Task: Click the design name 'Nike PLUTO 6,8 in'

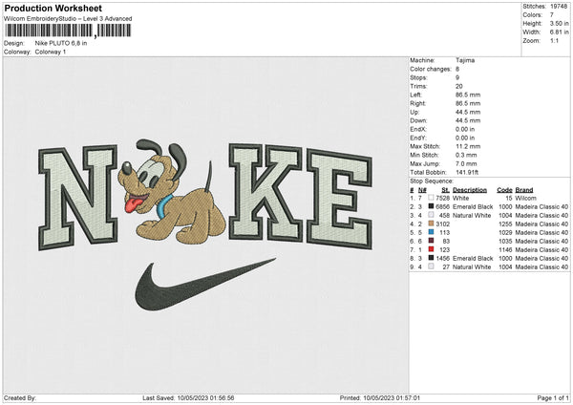Action: (x=61, y=43)
